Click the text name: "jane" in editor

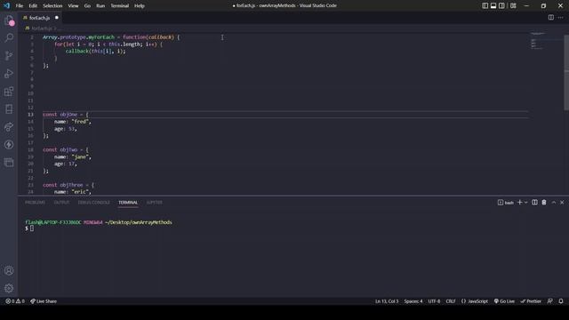click(72, 156)
